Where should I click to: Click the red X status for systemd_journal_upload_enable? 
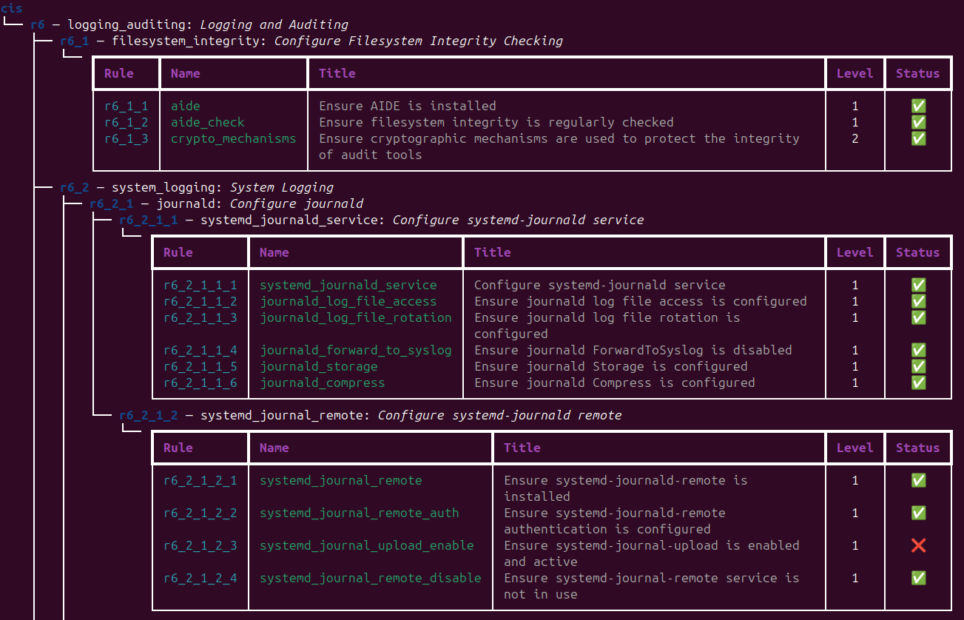click(918, 545)
